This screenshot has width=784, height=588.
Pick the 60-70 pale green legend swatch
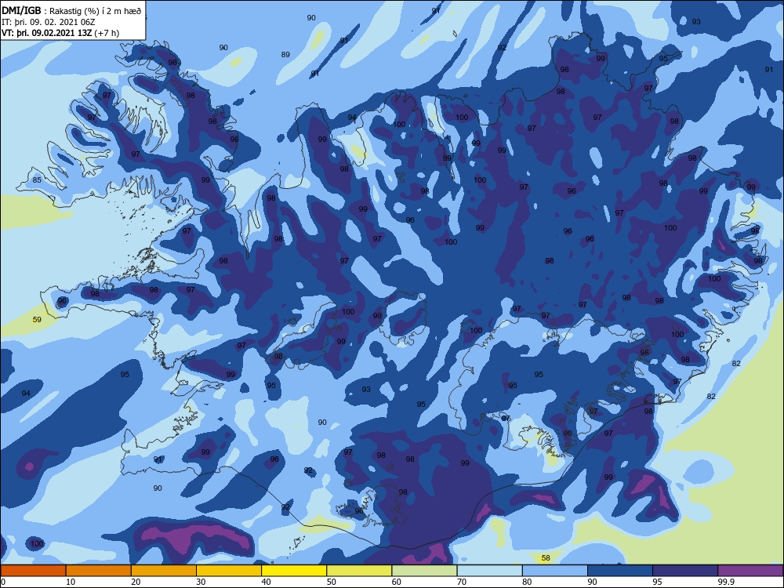[424, 571]
